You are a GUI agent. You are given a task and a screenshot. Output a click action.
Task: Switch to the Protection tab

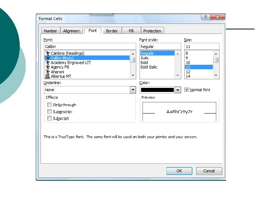pos(152,31)
